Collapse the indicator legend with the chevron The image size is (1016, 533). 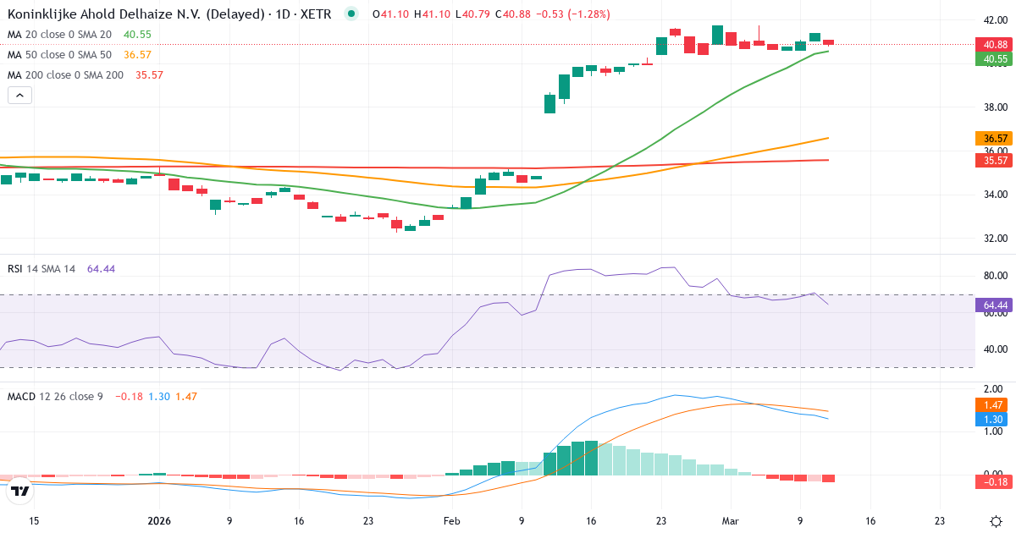pyautogui.click(x=19, y=95)
